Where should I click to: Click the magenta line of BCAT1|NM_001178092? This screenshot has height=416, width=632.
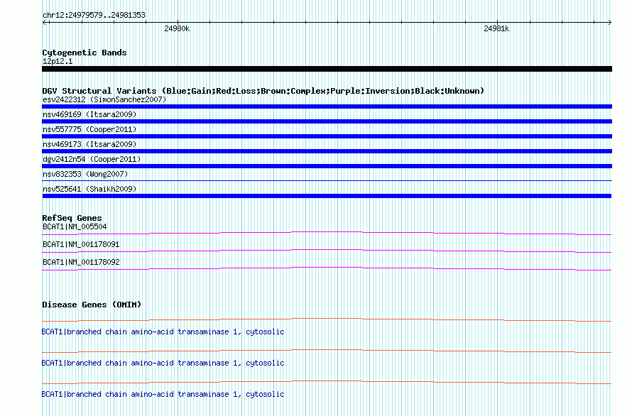pos(327,268)
